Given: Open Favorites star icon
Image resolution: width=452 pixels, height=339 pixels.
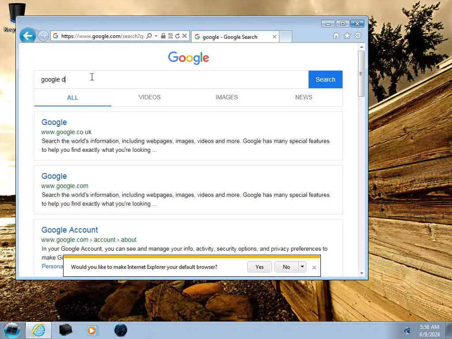Looking at the screenshot, I should pyautogui.click(x=347, y=35).
